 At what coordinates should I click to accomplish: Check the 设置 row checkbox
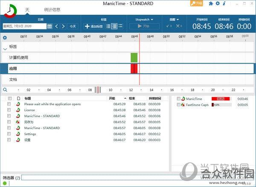pos(9,140)
